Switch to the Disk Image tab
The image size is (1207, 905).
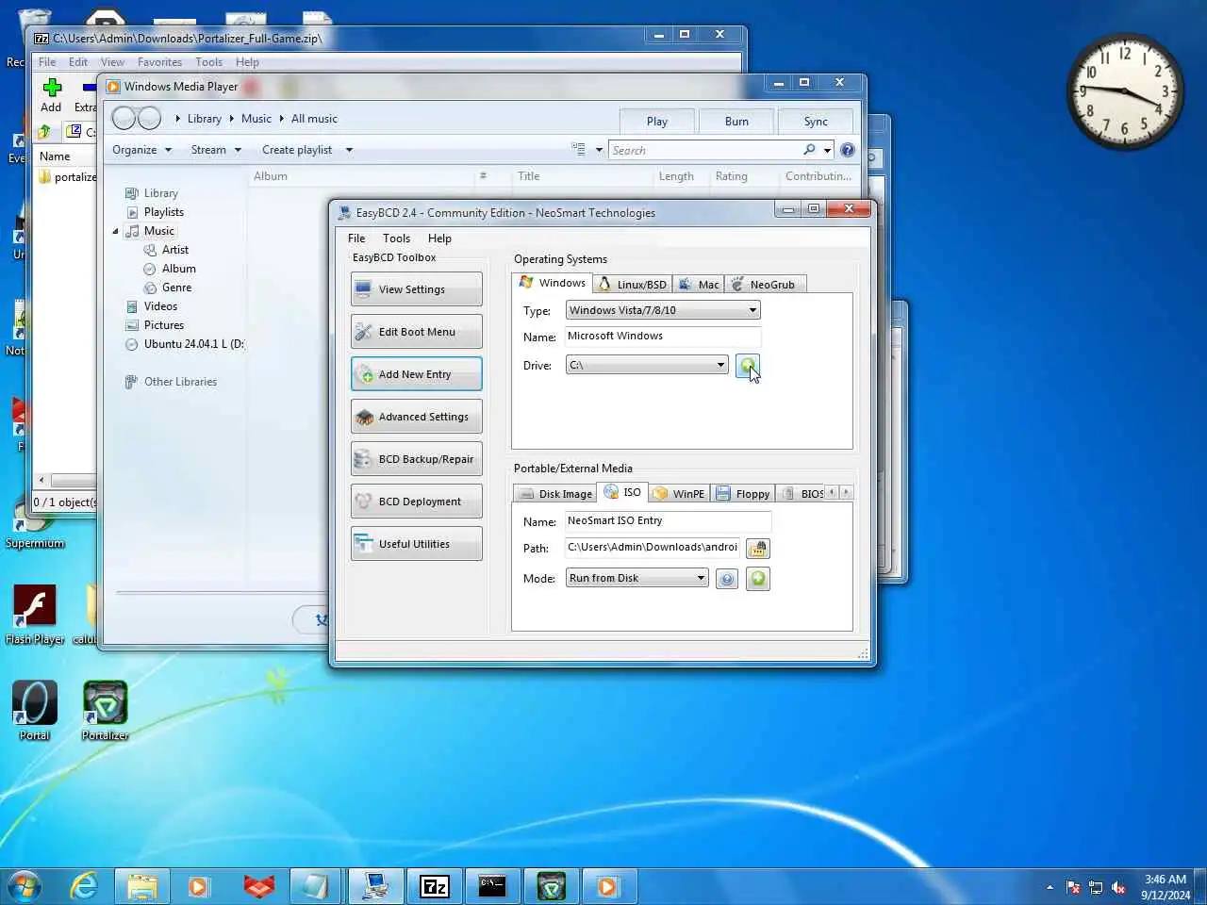coord(555,493)
